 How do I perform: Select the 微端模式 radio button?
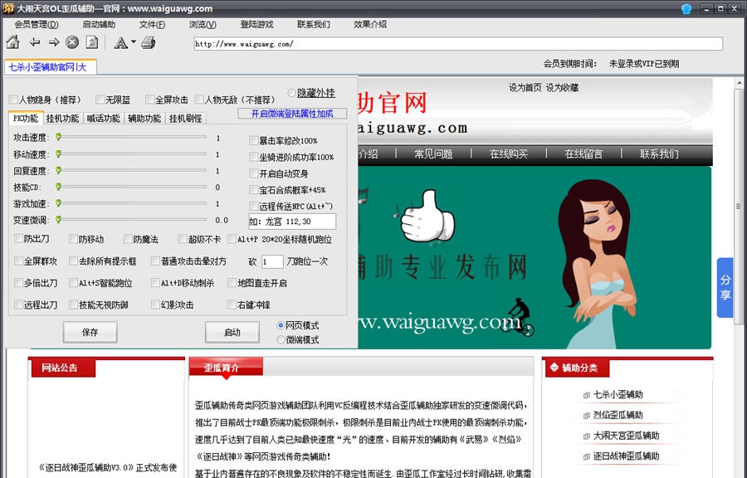[x=281, y=339]
